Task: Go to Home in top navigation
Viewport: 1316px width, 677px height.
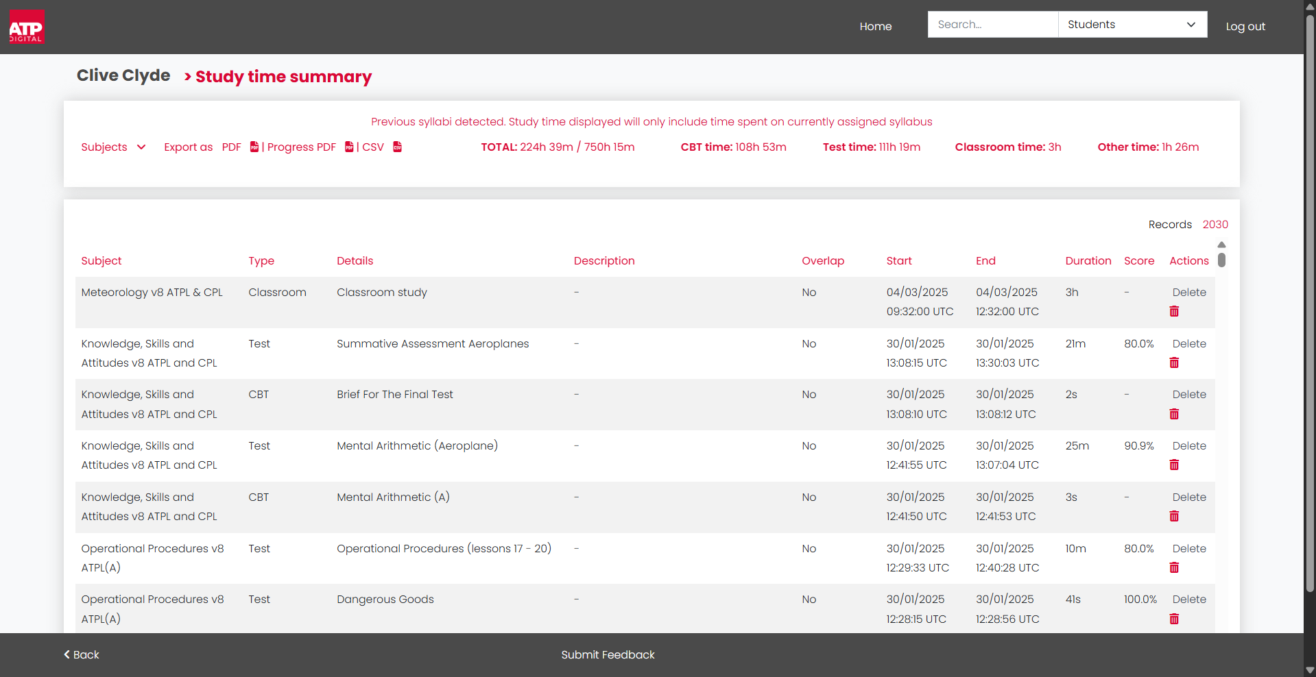Action: point(876,26)
